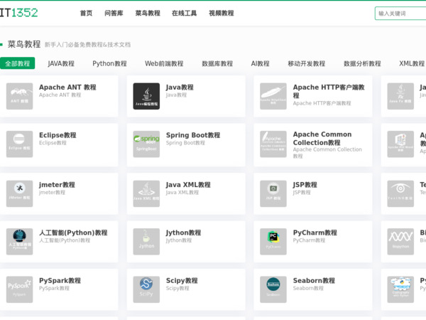Screen dimensions: 426x320
Task: Click gray 'Spring Boot教程' subtitle text
Action: click(x=185, y=143)
